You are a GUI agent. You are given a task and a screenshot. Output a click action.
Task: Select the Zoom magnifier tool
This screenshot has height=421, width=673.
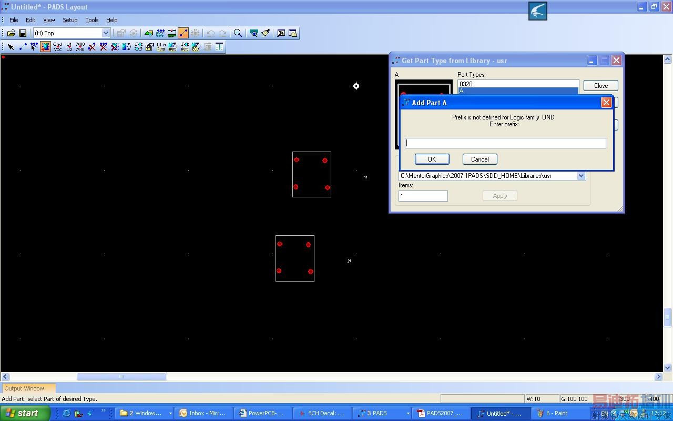(x=238, y=33)
